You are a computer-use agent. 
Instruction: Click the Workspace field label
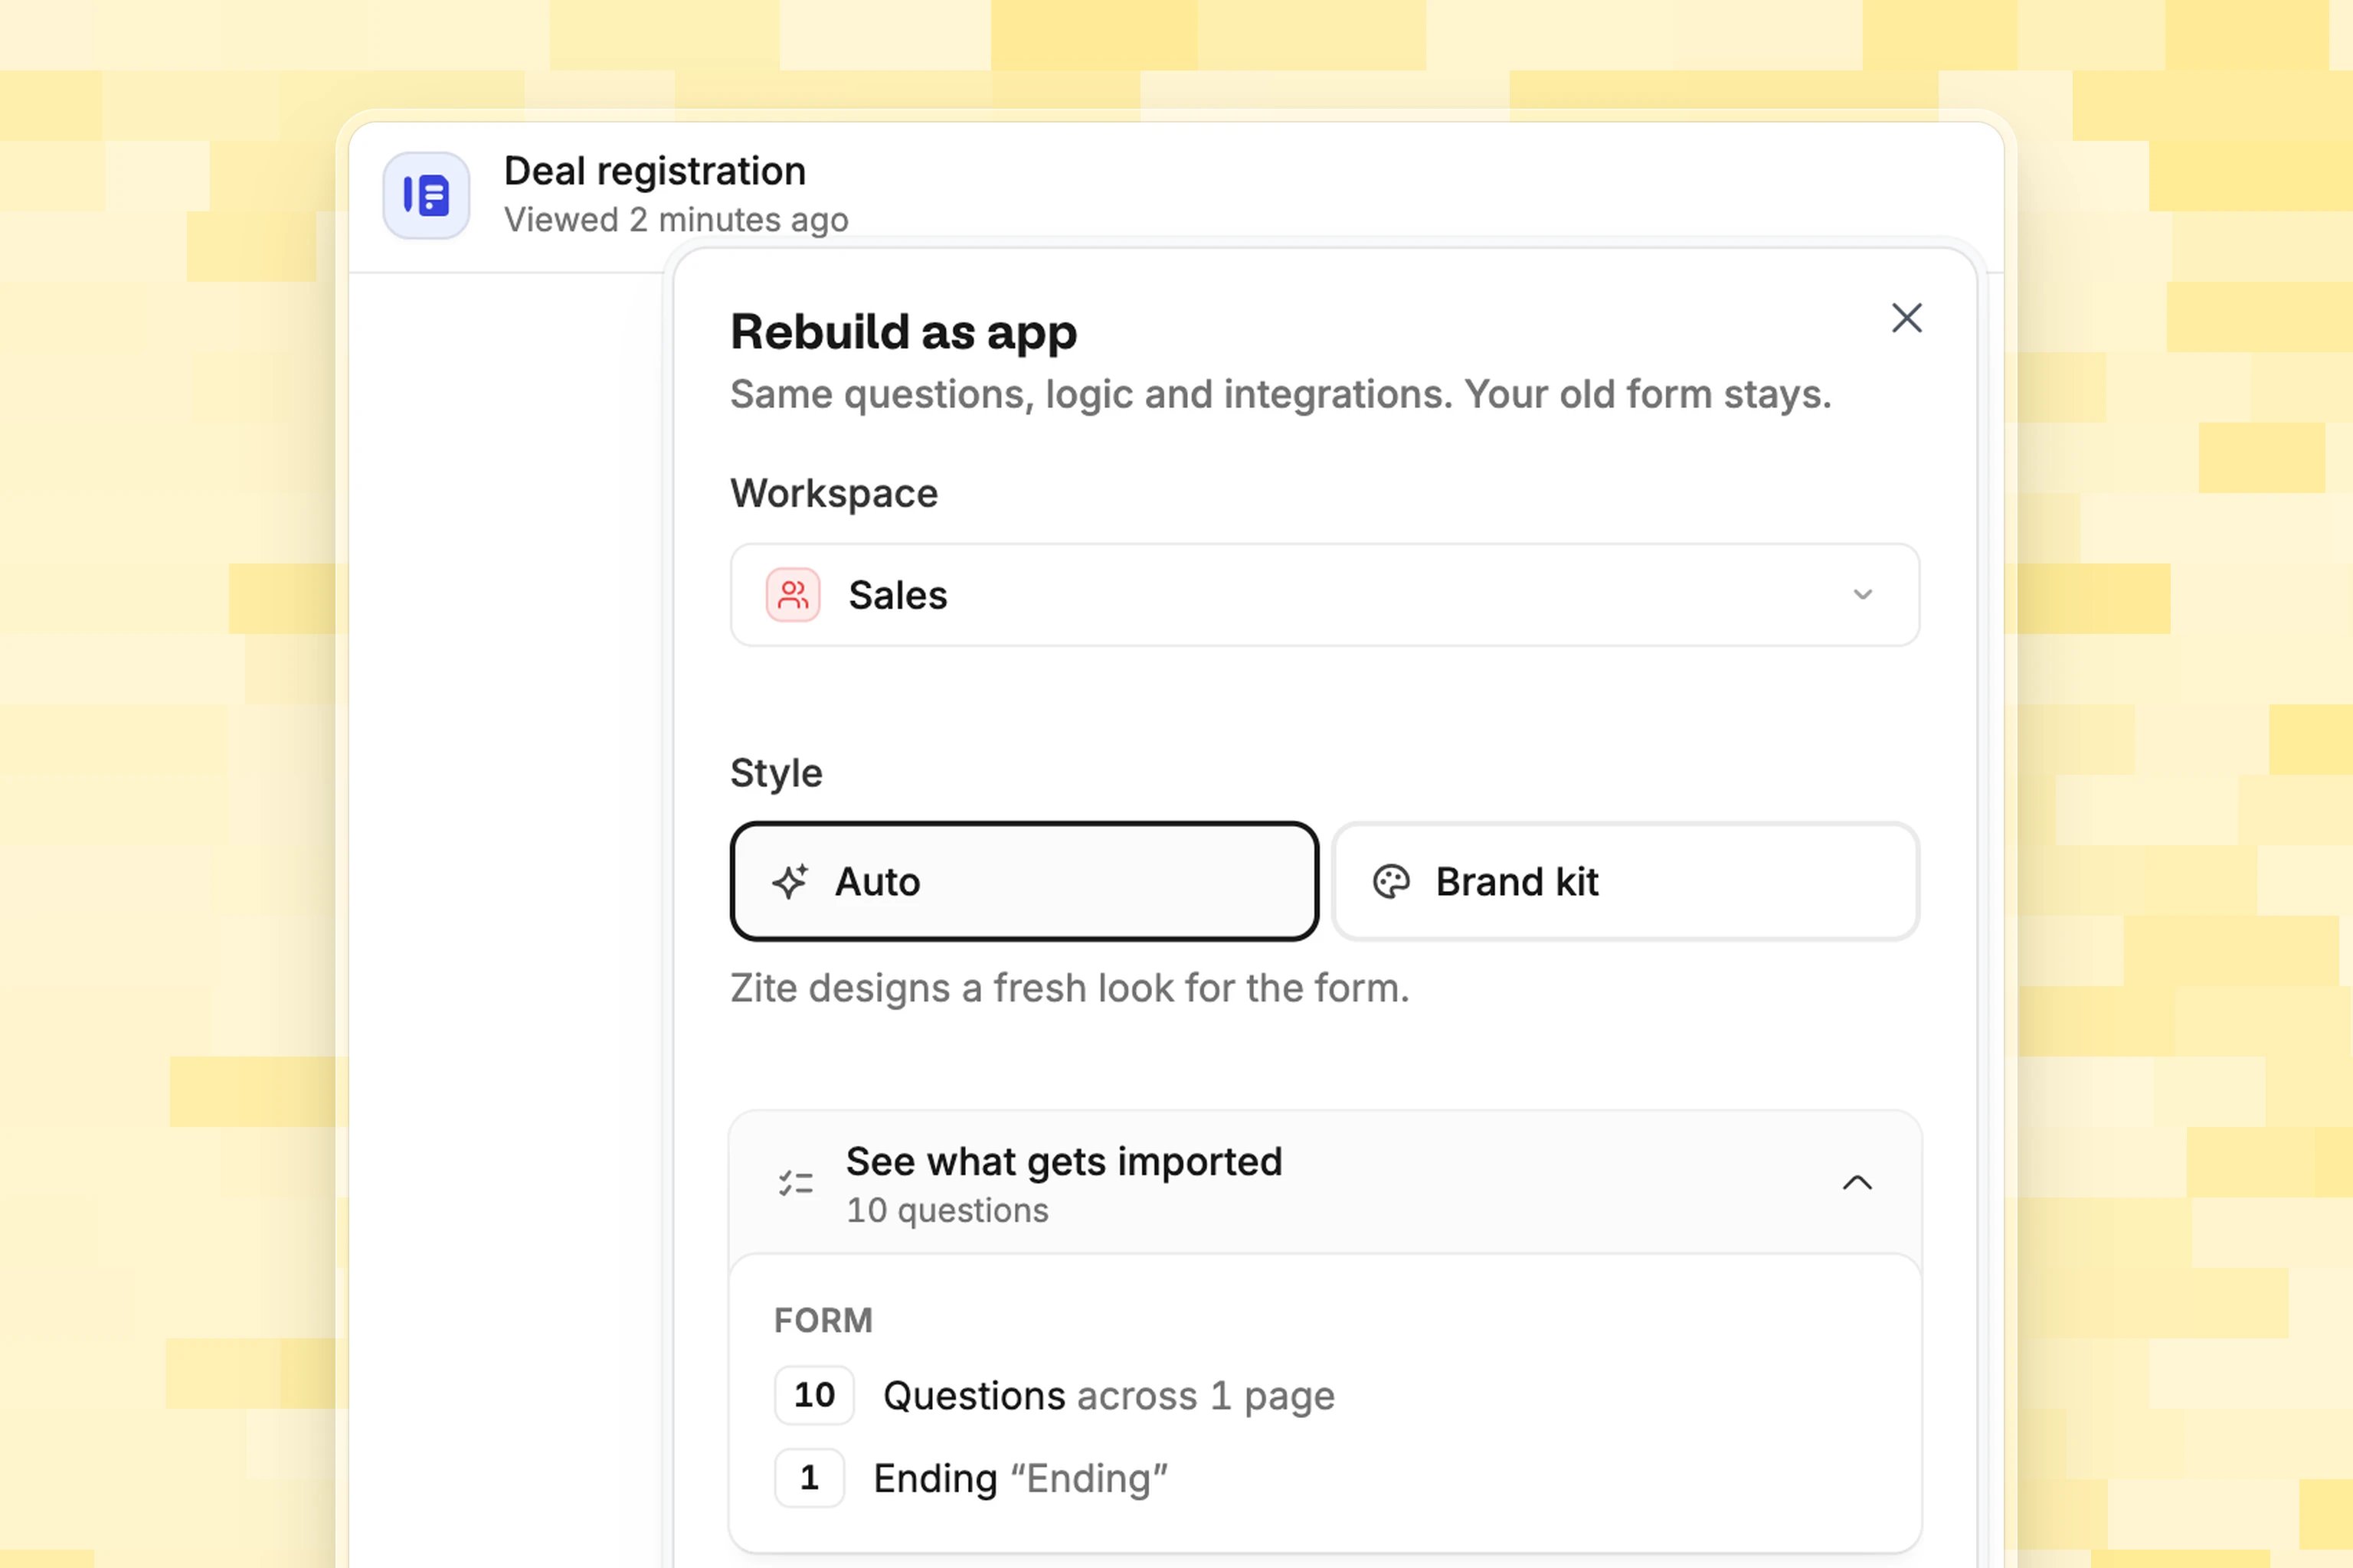point(834,493)
